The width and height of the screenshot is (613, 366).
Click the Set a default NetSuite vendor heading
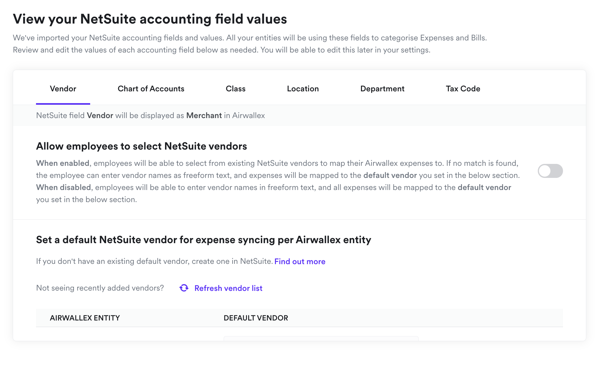[203, 240]
